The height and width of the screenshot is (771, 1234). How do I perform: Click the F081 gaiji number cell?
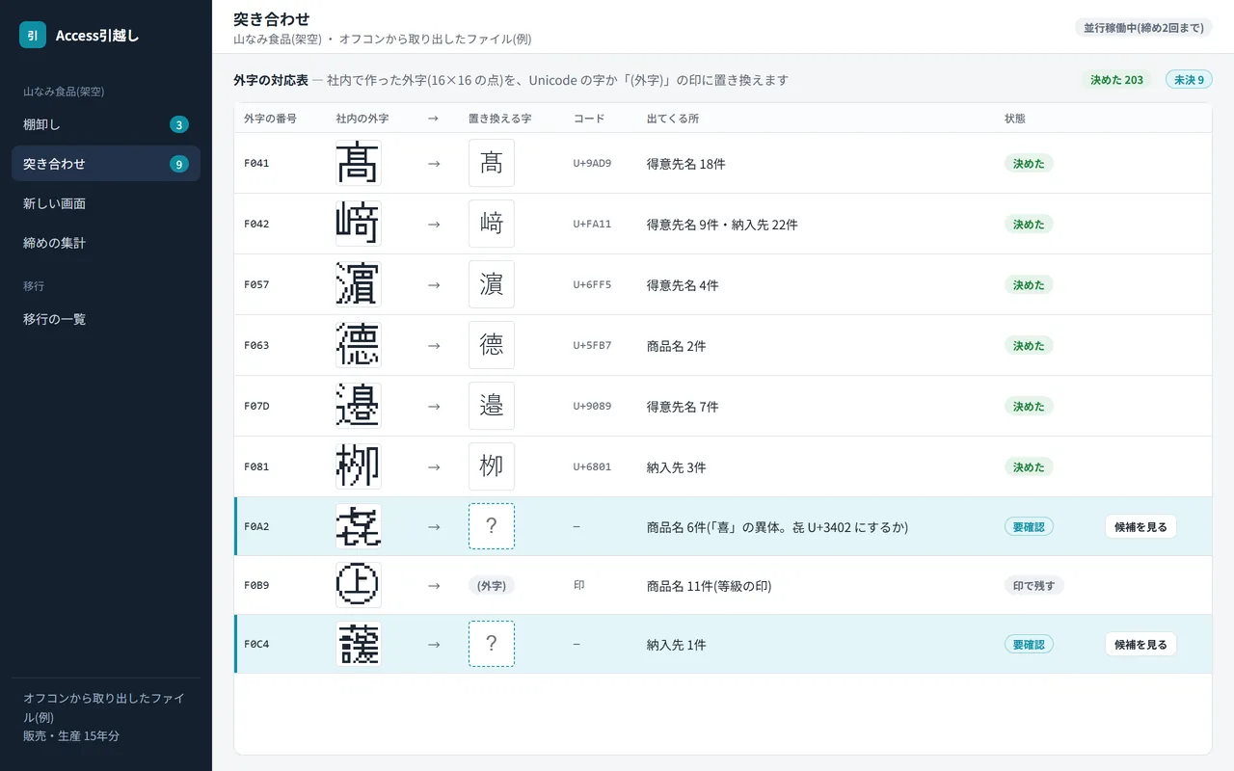pos(256,467)
